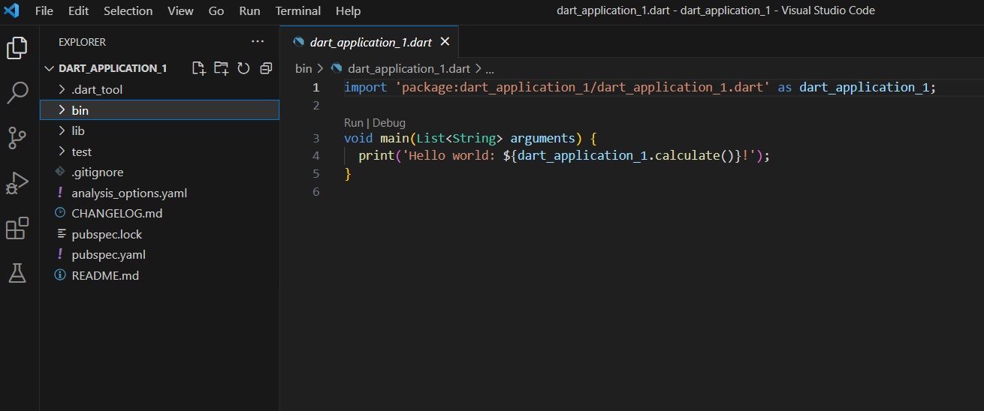The width and height of the screenshot is (984, 411).
Task: Open the Run menu
Action: point(249,10)
